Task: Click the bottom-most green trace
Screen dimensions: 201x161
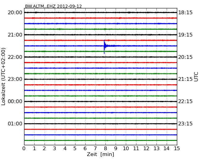Action: pos(101,141)
